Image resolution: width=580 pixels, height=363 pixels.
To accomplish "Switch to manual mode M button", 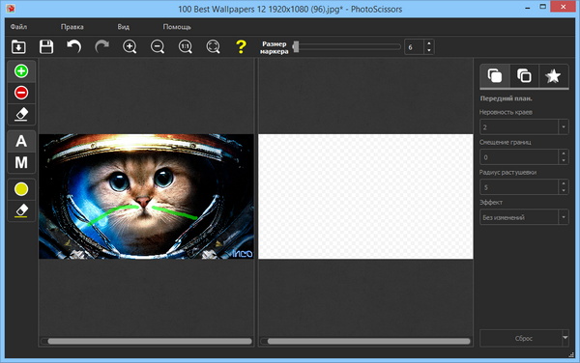I will [x=21, y=162].
